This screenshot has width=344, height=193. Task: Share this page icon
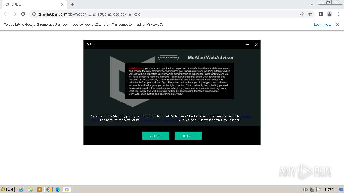tap(302, 14)
